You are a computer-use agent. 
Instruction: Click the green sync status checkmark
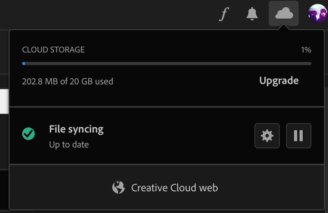[x=28, y=134]
